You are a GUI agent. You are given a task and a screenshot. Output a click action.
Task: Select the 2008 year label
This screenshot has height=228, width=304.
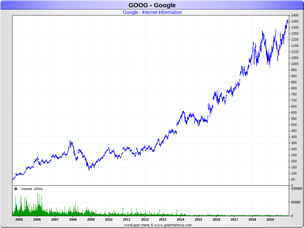pyautogui.click(x=73, y=219)
